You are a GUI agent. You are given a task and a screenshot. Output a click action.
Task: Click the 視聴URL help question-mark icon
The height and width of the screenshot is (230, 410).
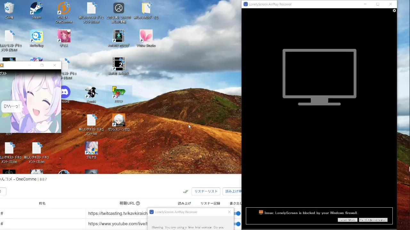(138, 203)
